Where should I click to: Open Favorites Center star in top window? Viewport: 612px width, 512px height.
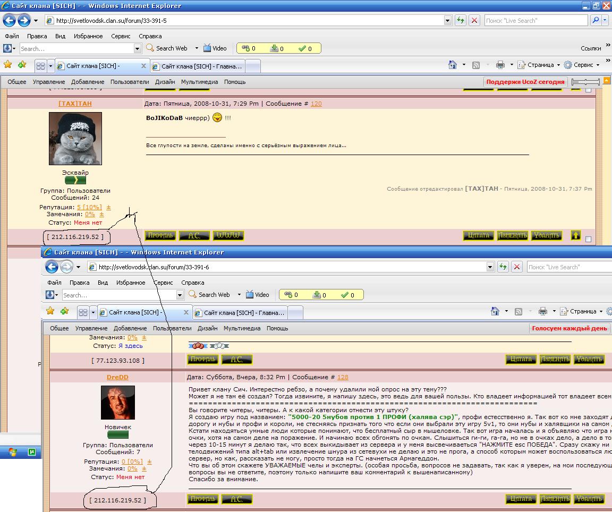(8, 65)
